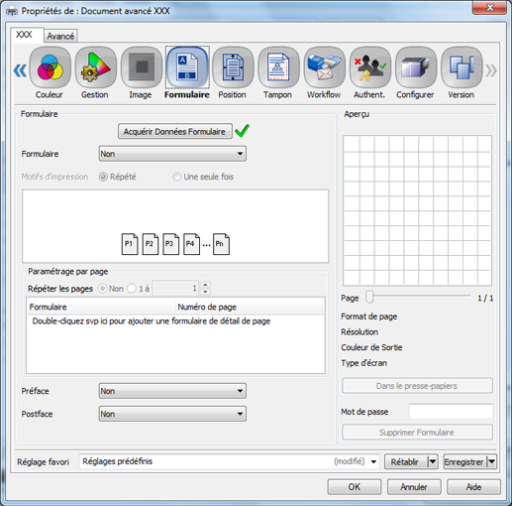Select the Tampon stamp icon

[x=278, y=67]
